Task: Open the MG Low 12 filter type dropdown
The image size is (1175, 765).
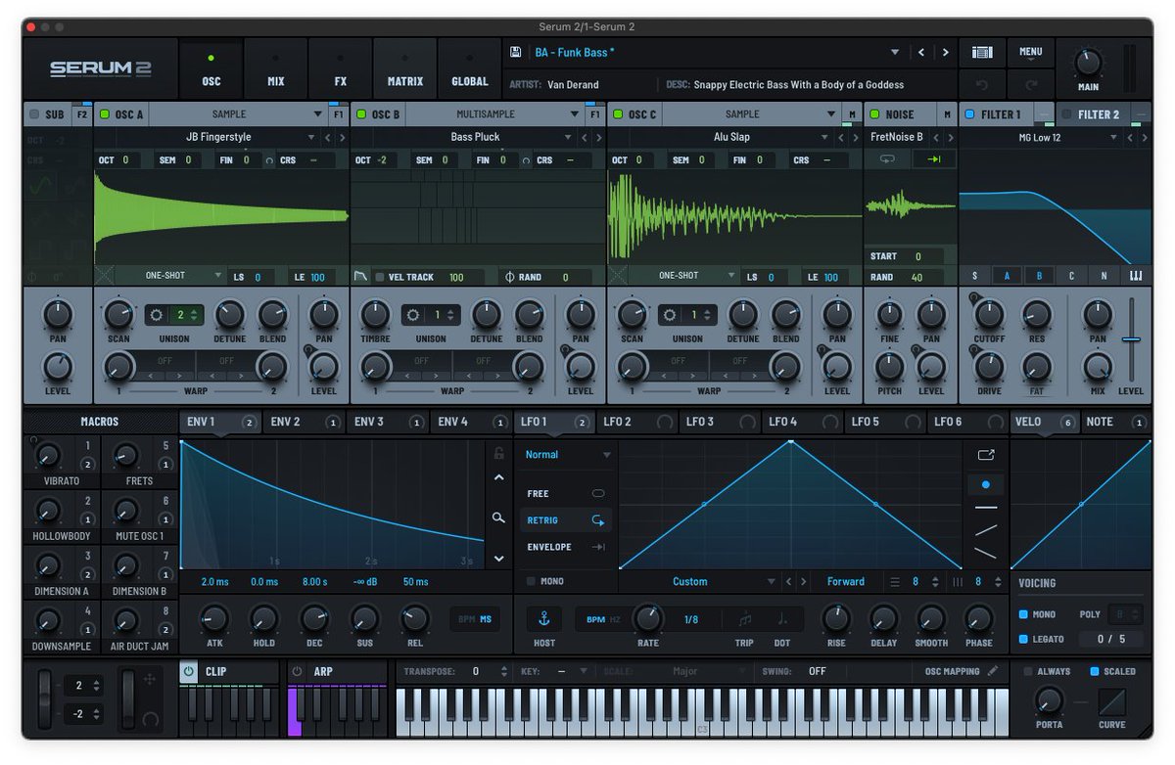Action: click(1113, 138)
